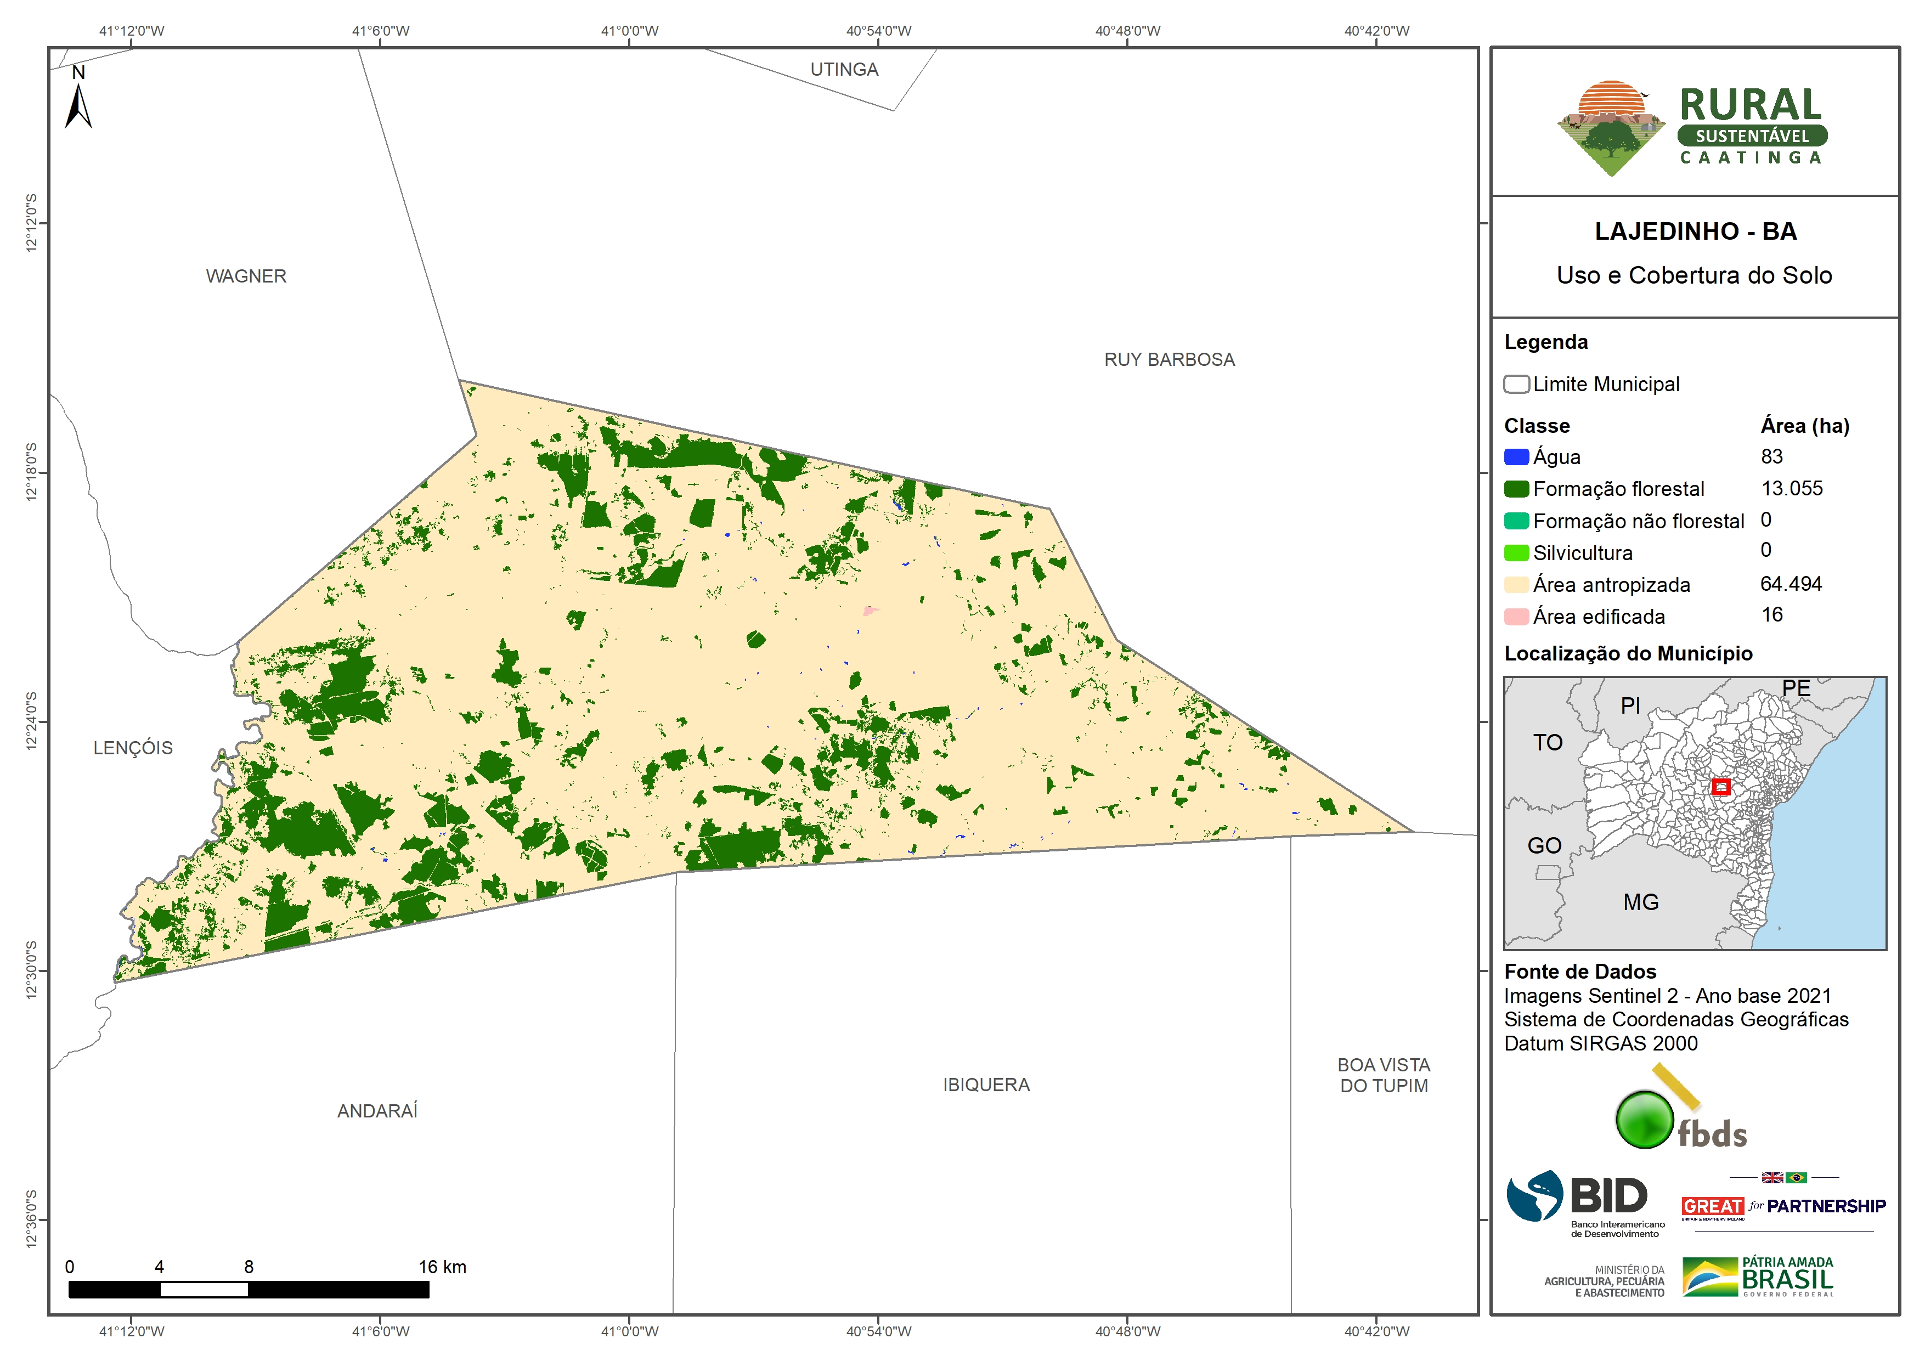
Task: Click the blue Água legend swatch
Action: 1516,457
